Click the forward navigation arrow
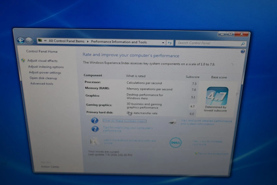This screenshot has height=185, width=277. pos(29,41)
